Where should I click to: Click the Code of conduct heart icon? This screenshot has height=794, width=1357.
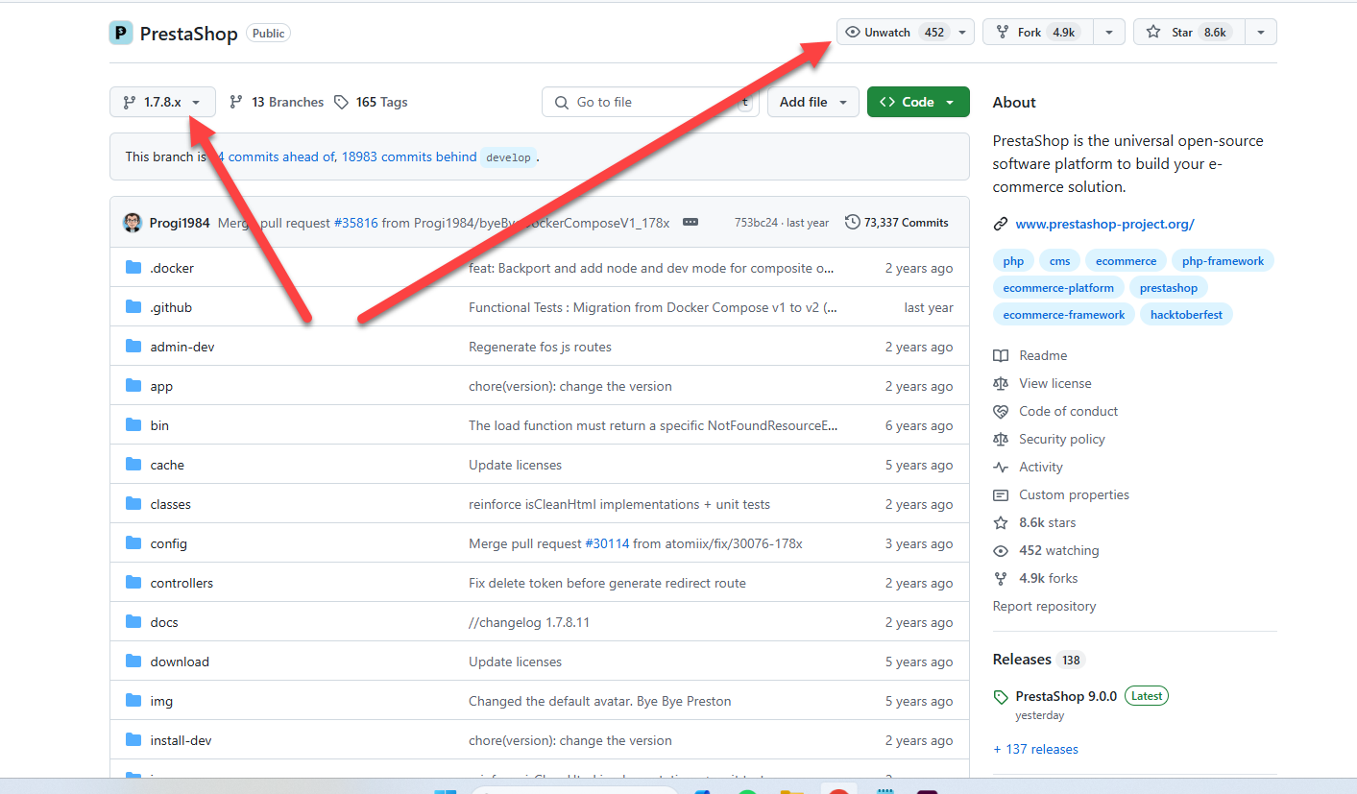(x=1001, y=411)
